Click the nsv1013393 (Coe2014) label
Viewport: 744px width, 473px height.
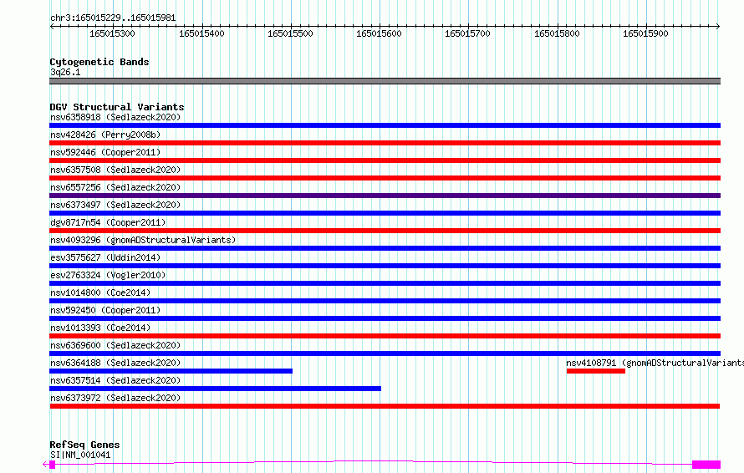click(100, 328)
